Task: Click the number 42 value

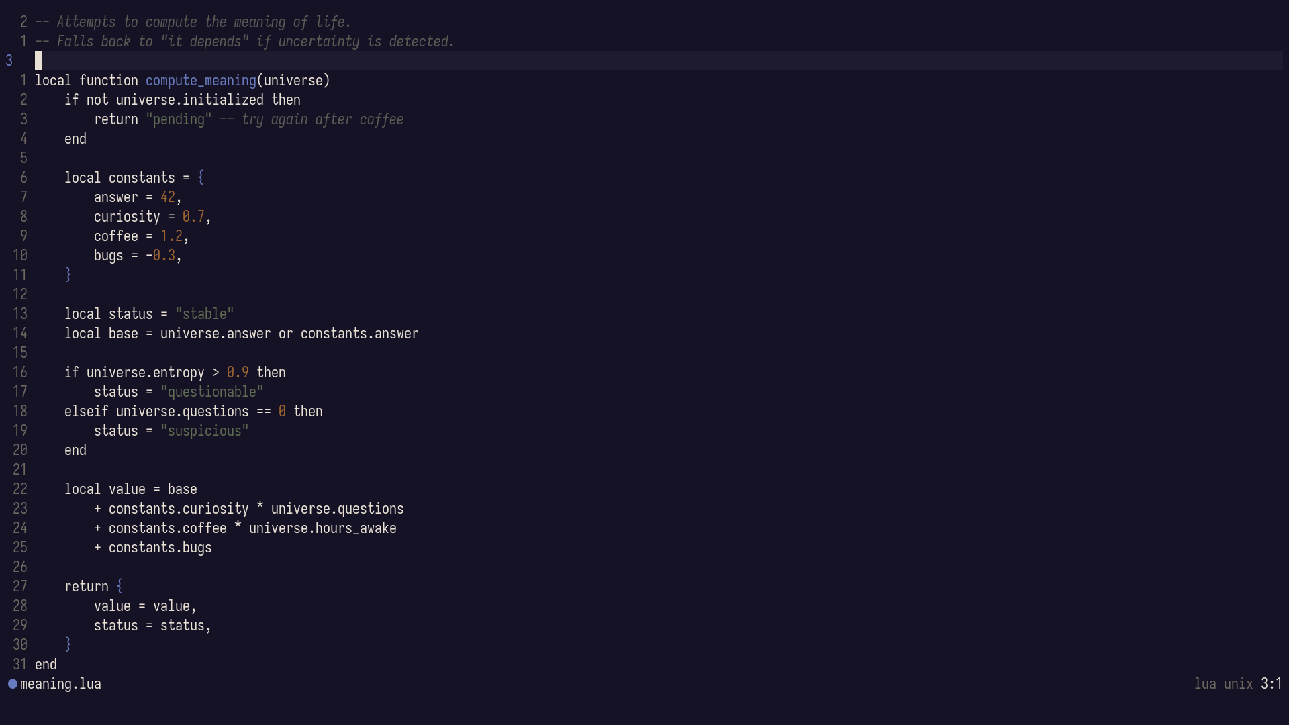Action: (167, 197)
